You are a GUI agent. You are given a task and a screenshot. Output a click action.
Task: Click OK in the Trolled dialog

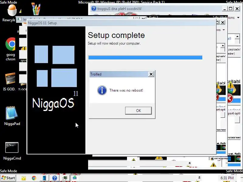pyautogui.click(x=139, y=110)
